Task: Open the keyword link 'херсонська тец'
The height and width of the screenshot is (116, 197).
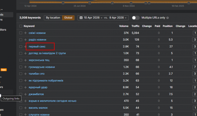Action: coord(39,60)
